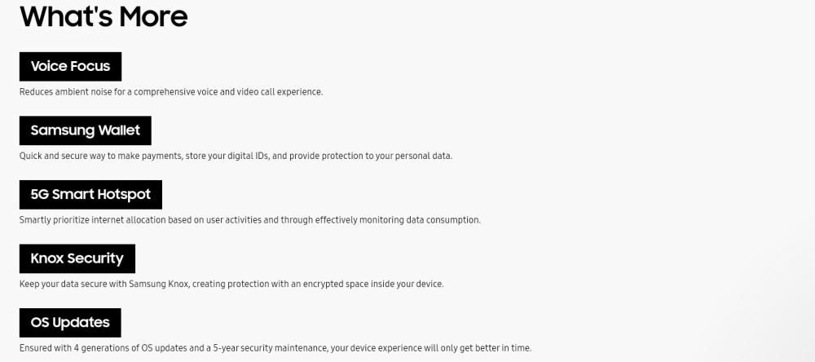815x362 pixels.
Task: Click the Samsung Wallet payments description text
Action: point(236,156)
